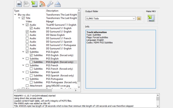Select the PGS Spanish (forced only) row
The width and height of the screenshot is (173, 108).
click(x=54, y=76)
